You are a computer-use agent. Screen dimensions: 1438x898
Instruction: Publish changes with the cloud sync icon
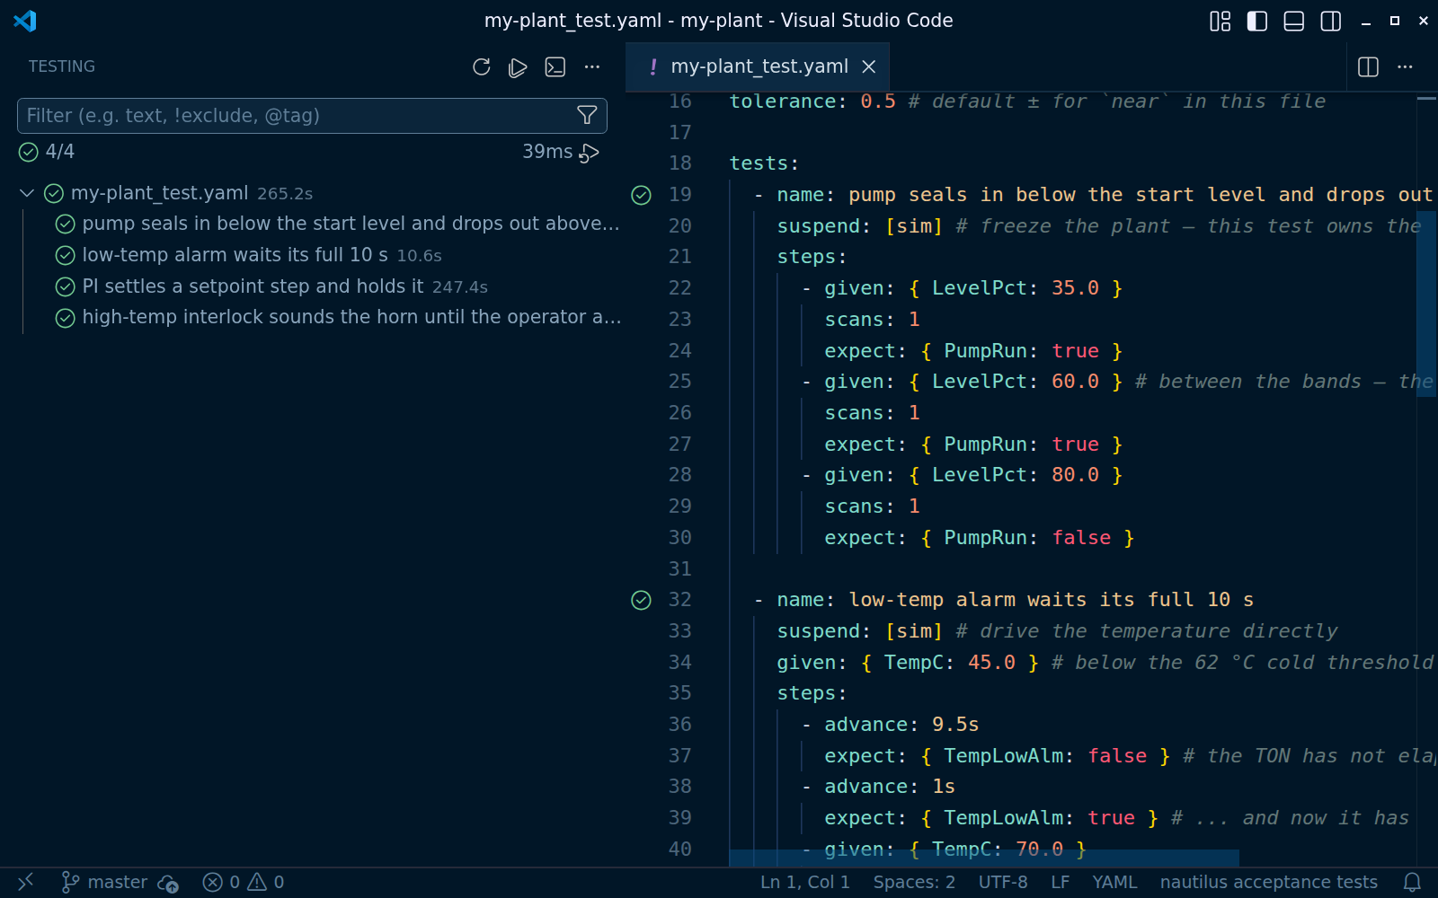pyautogui.click(x=168, y=883)
